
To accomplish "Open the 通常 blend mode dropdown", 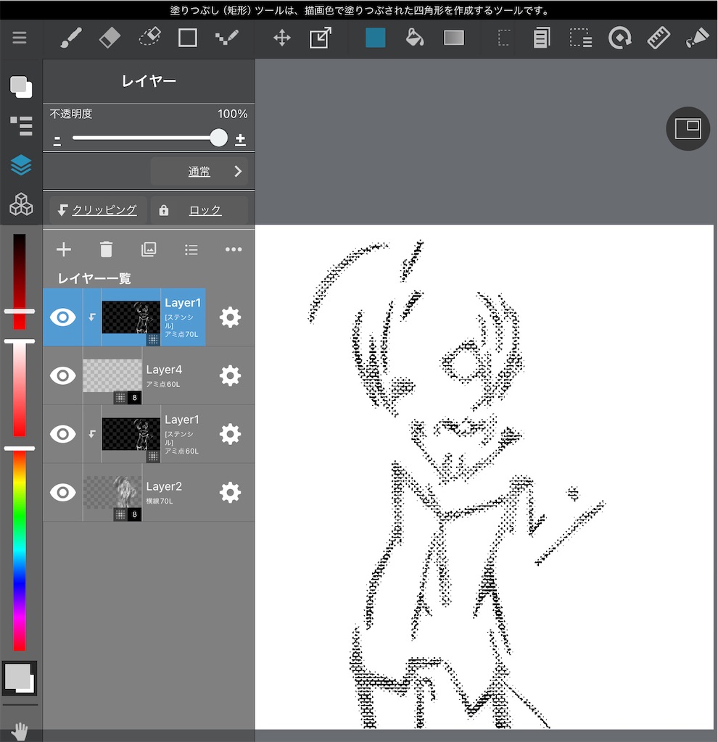I will pos(198,171).
